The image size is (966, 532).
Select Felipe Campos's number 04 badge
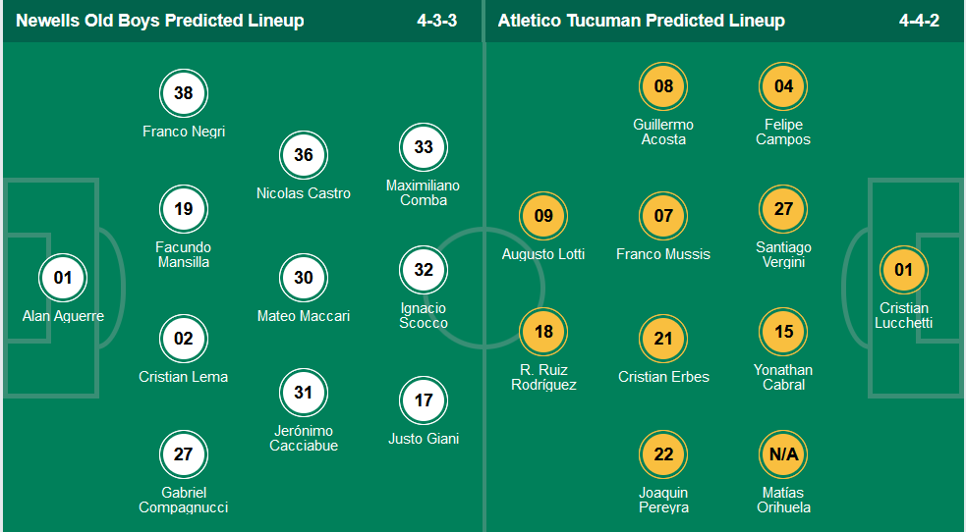tap(783, 86)
